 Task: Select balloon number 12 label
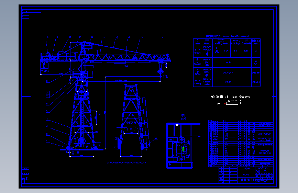(70, 37)
